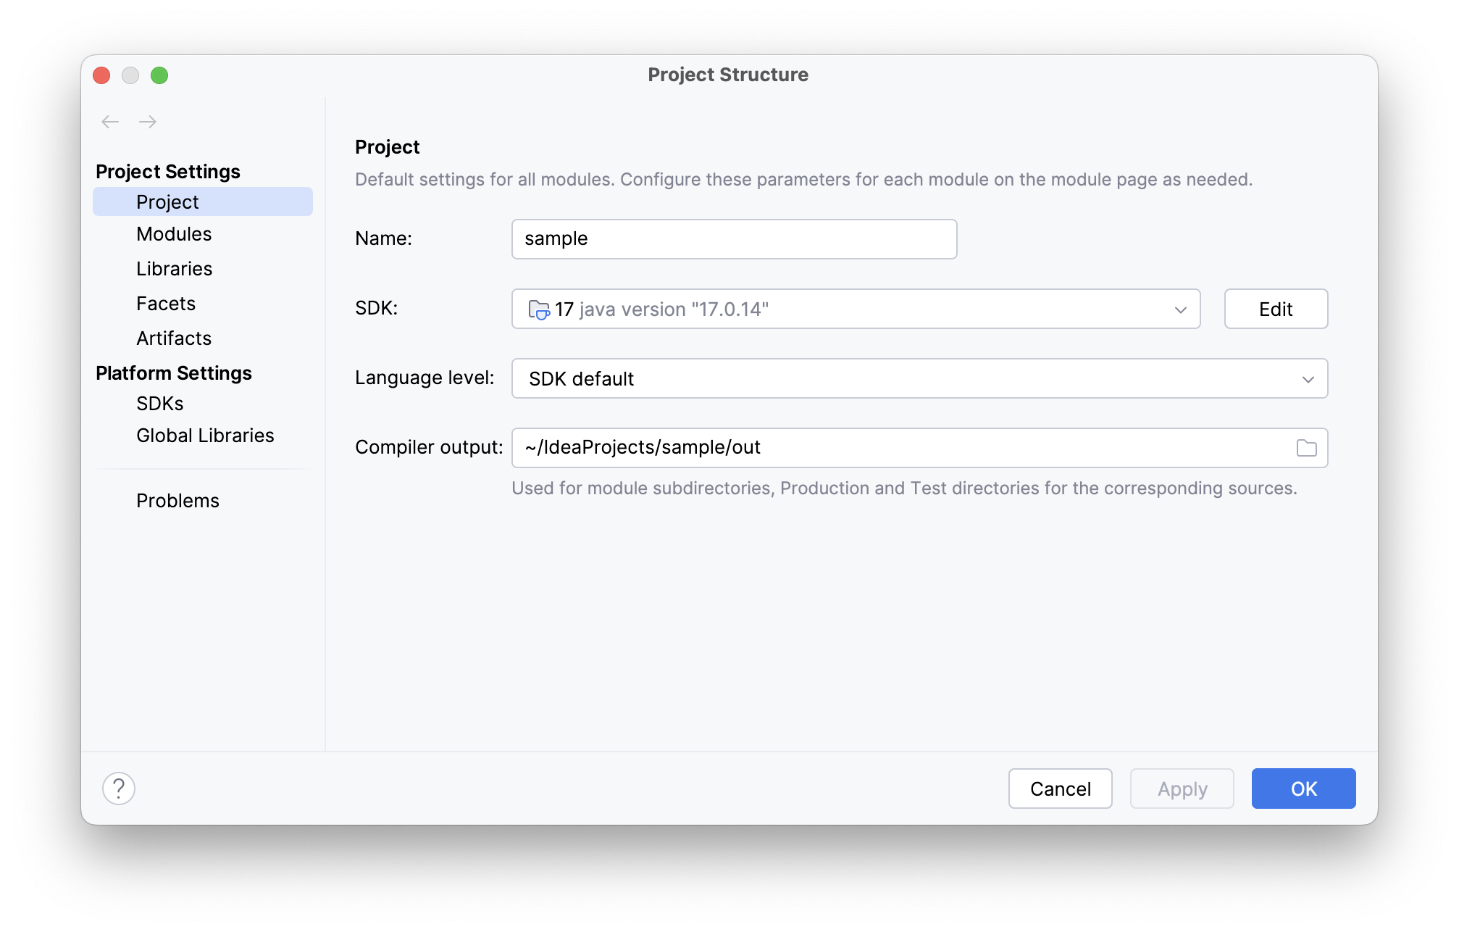Image resolution: width=1459 pixels, height=932 pixels.
Task: Select Global Libraries in sidebar
Action: coord(205,436)
